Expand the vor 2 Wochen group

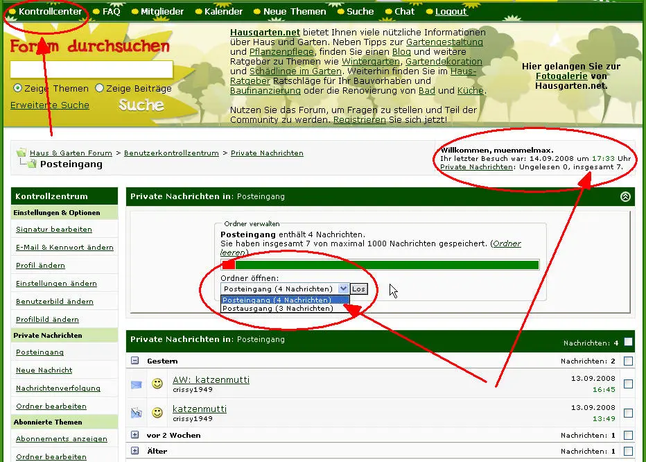[x=134, y=435]
